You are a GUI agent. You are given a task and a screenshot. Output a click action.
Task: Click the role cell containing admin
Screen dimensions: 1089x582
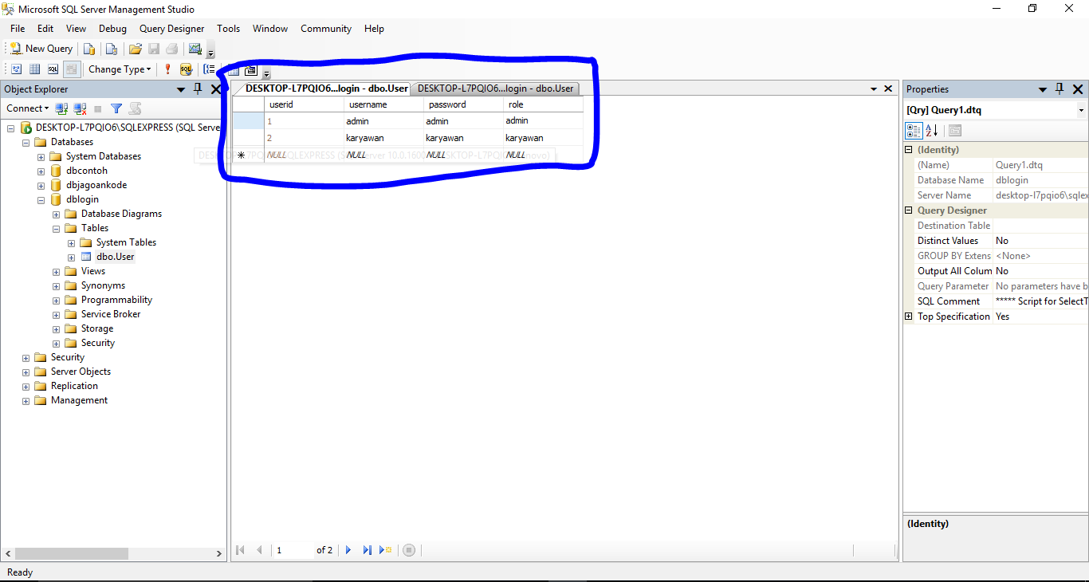pos(543,121)
